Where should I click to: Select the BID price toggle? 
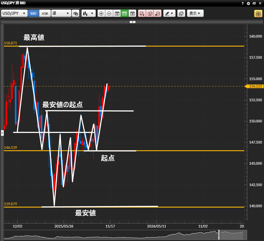(x=34, y=14)
